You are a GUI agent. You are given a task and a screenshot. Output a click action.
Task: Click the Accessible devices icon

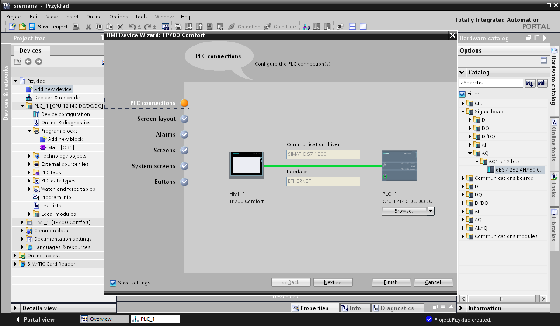307,27
